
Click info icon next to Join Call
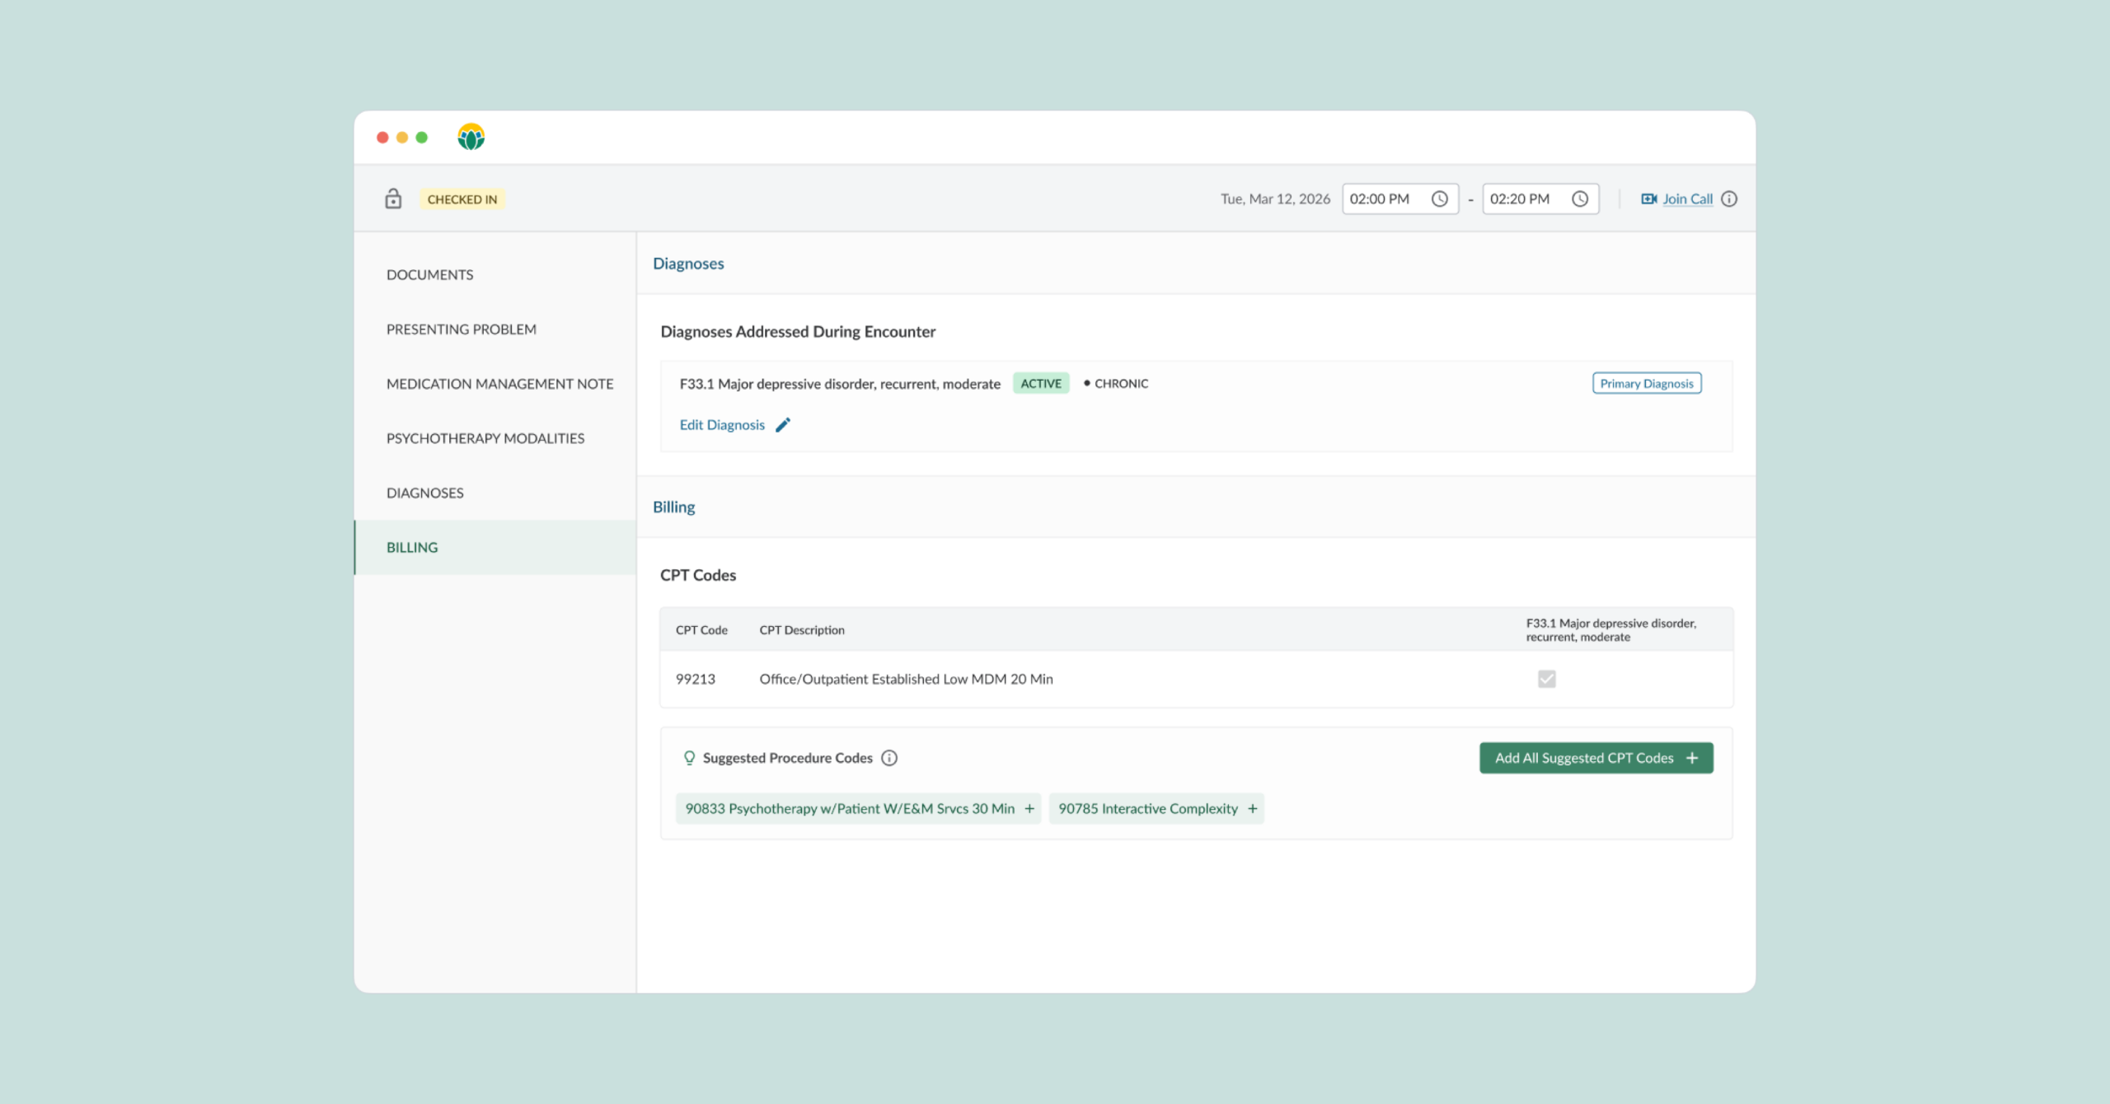[1729, 199]
